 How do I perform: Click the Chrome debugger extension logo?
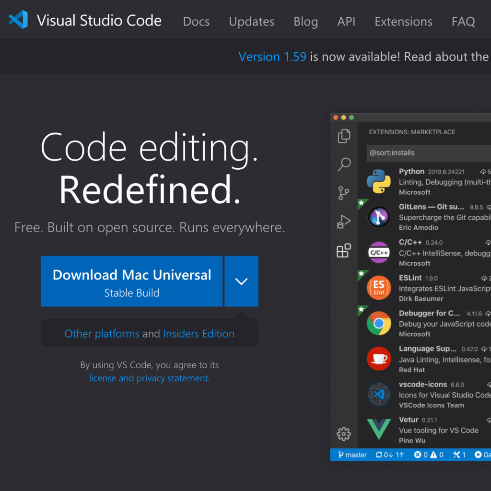[379, 323]
